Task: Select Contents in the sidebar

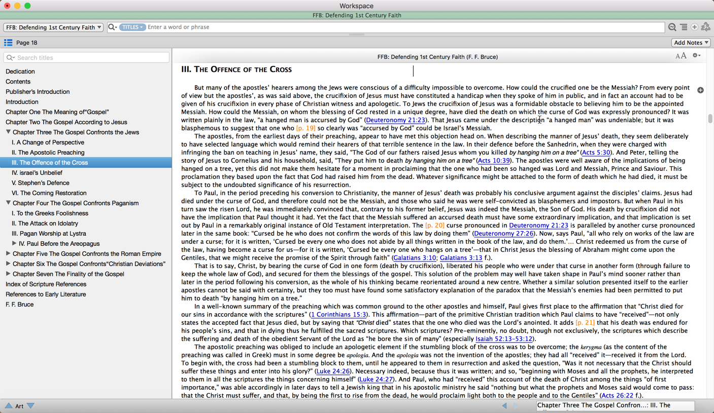Action: point(18,82)
